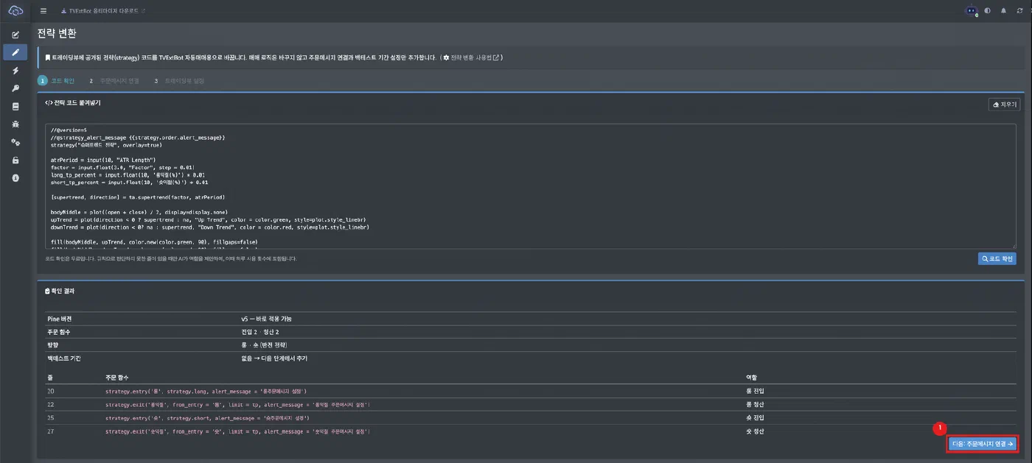Open the info circle sidebar icon
This screenshot has width=1032, height=463.
[x=15, y=178]
